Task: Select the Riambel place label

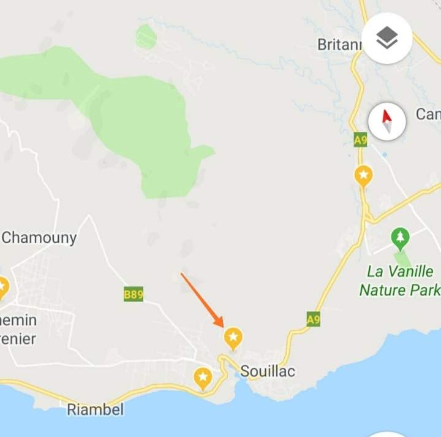Action: (96, 409)
